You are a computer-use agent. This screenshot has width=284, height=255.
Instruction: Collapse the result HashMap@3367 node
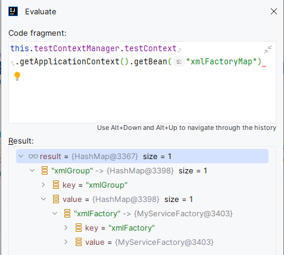[21, 156]
